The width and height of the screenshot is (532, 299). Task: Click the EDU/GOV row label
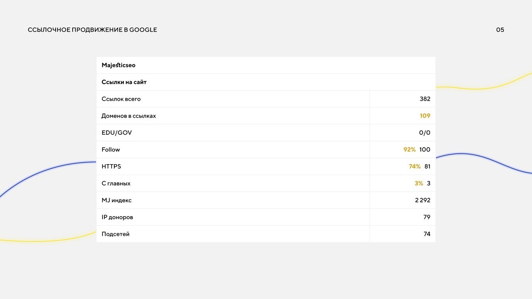117,133
